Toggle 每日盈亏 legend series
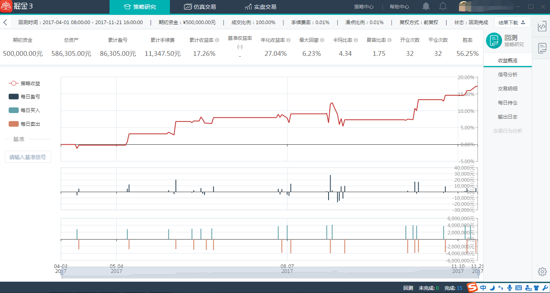Viewport: 550px width, 293px height. coord(25,96)
